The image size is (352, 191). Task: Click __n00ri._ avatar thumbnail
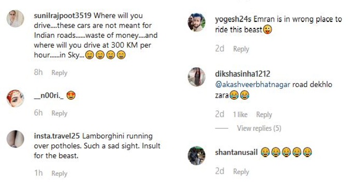point(15,98)
